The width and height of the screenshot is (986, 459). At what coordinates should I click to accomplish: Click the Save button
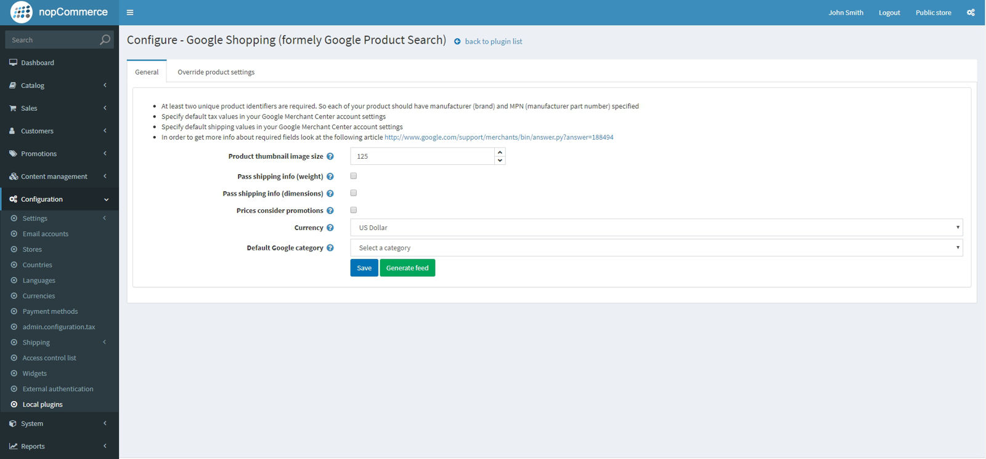364,268
